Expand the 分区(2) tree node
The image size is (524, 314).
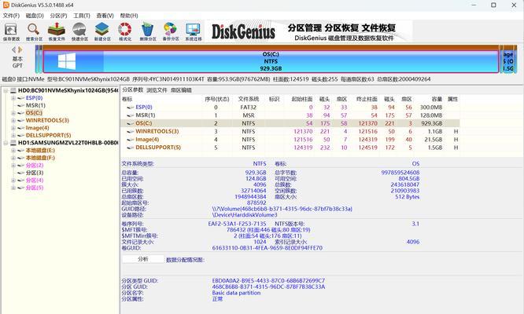point(13,166)
